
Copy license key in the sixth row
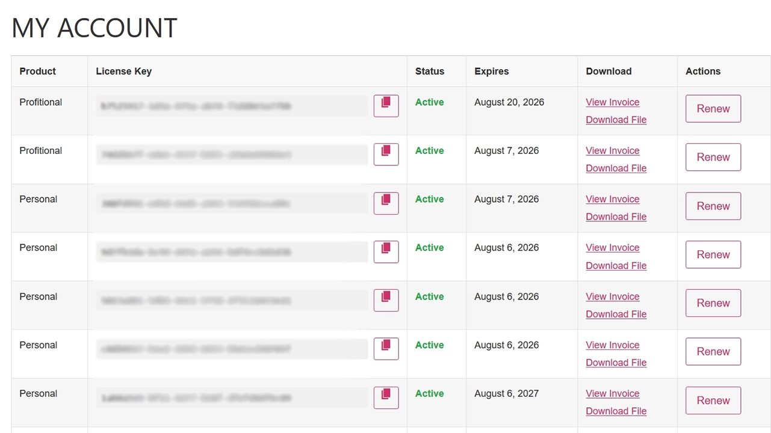(x=386, y=349)
